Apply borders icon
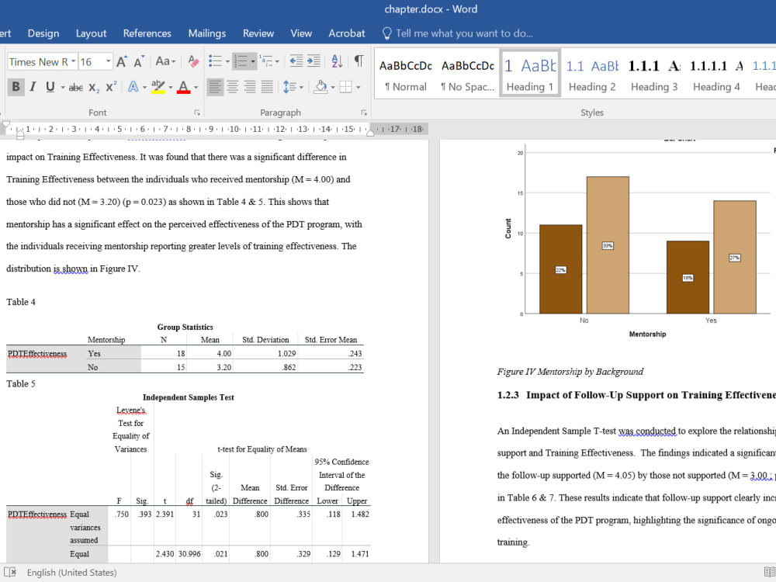Image resolution: width=776 pixels, height=582 pixels. (x=346, y=87)
